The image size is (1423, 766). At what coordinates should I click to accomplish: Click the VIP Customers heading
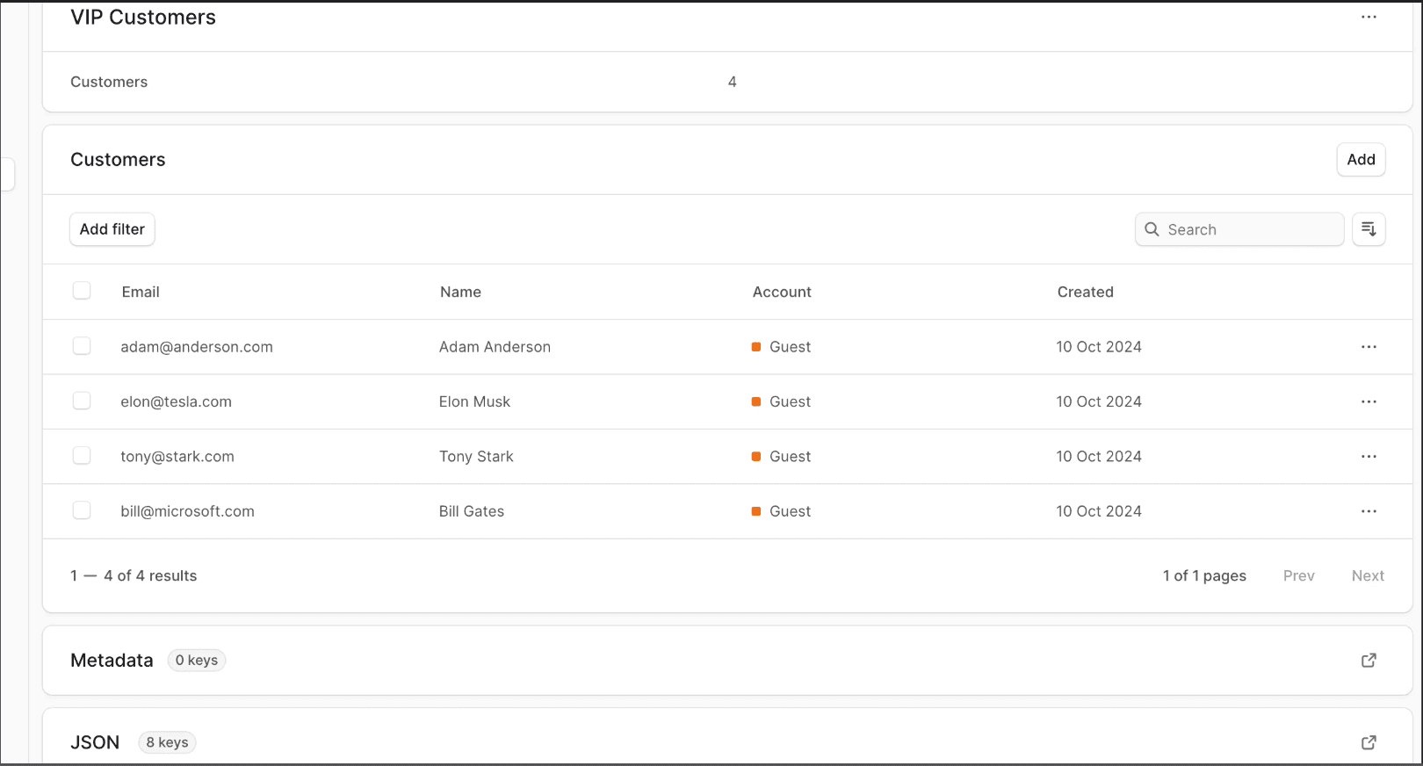point(143,18)
